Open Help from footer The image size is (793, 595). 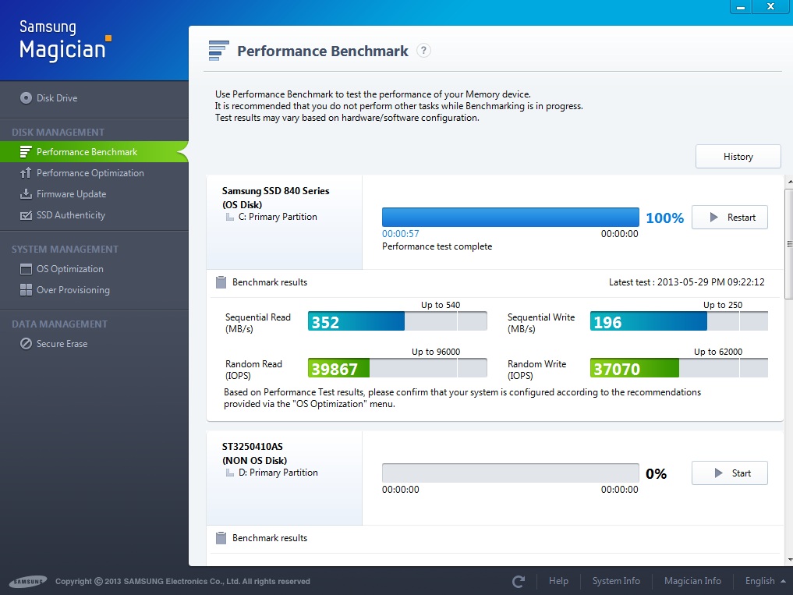click(x=558, y=581)
